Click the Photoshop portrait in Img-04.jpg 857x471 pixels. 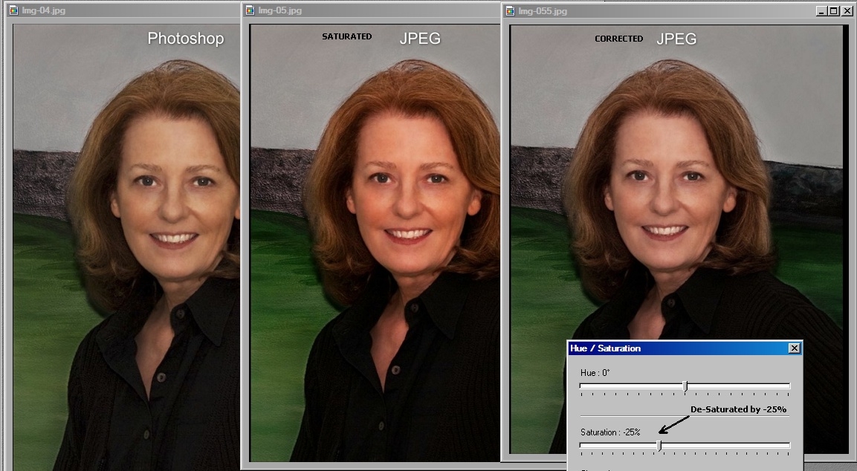[126, 247]
